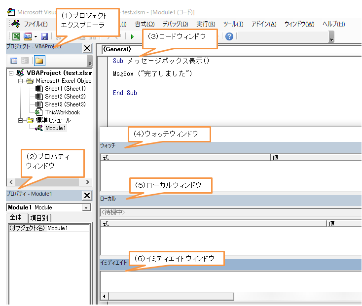Select Sheet1 (Sheet1) in project tree
The image size is (362, 306).
coord(65,89)
